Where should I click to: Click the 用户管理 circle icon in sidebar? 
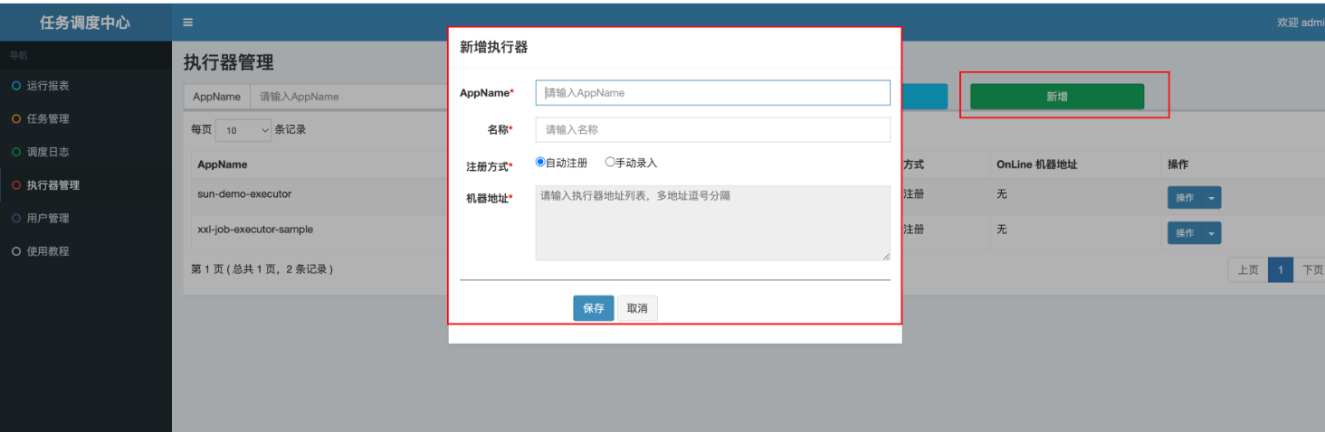[15, 218]
